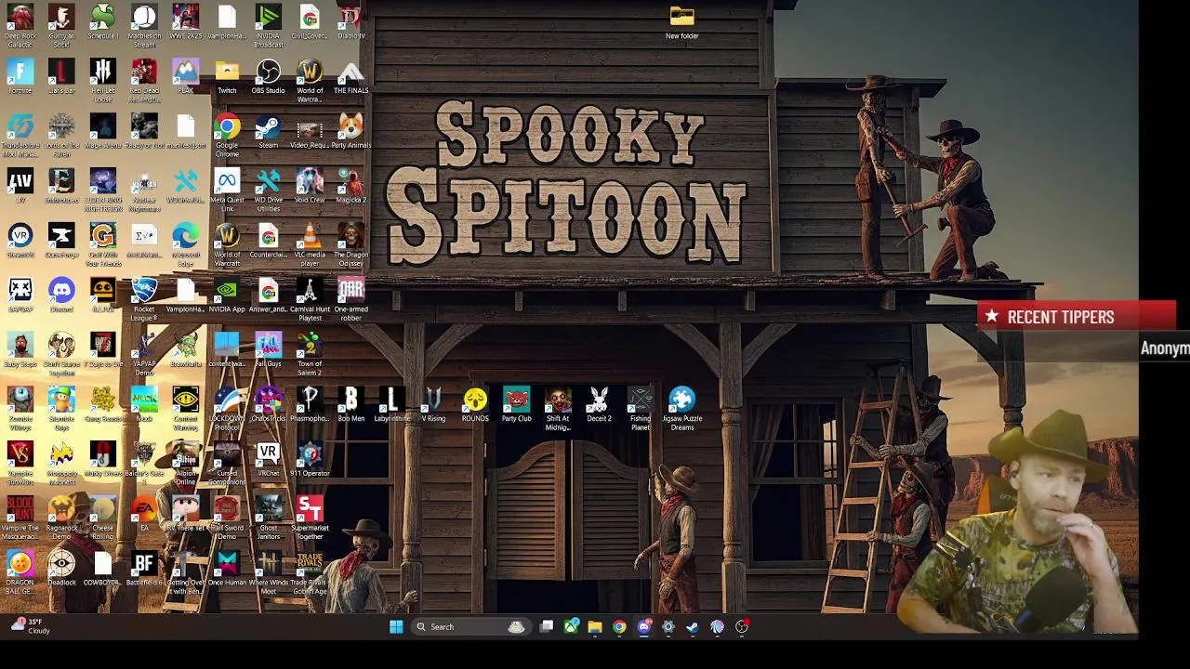Open Discord from the taskbar
Viewport: 1190px width, 669px height.
tap(644, 627)
